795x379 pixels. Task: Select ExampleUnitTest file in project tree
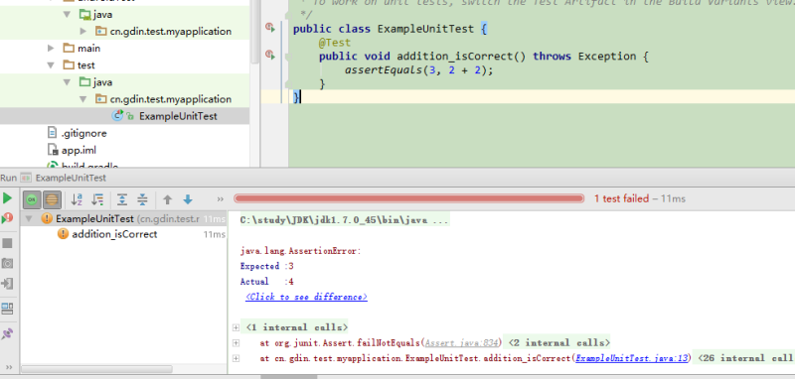(178, 116)
